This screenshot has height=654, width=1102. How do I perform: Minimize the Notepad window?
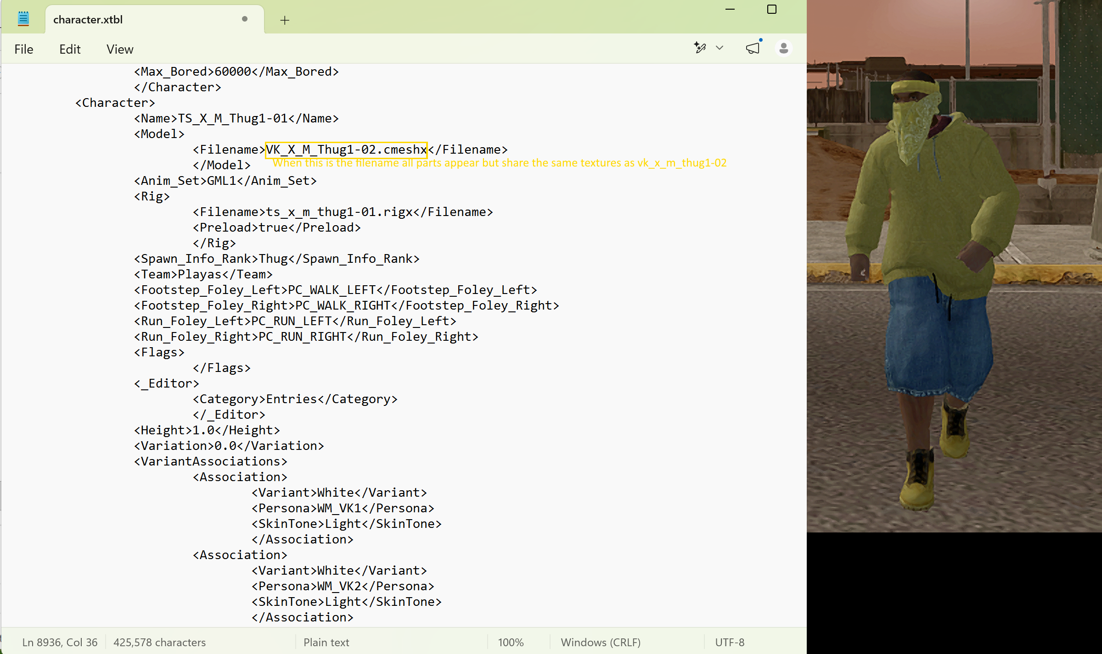coord(730,9)
